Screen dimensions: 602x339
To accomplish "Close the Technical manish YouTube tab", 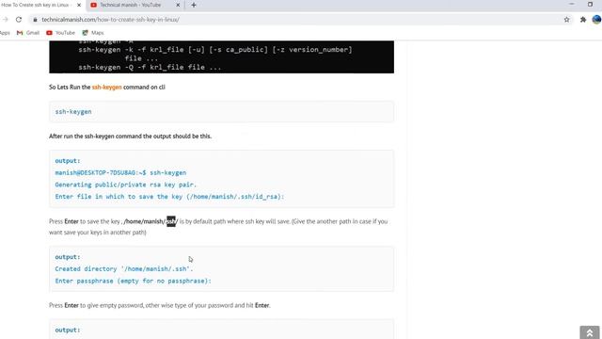I will point(178,5).
